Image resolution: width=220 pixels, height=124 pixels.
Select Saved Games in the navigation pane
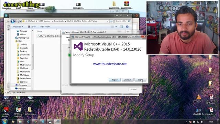tap(24, 79)
